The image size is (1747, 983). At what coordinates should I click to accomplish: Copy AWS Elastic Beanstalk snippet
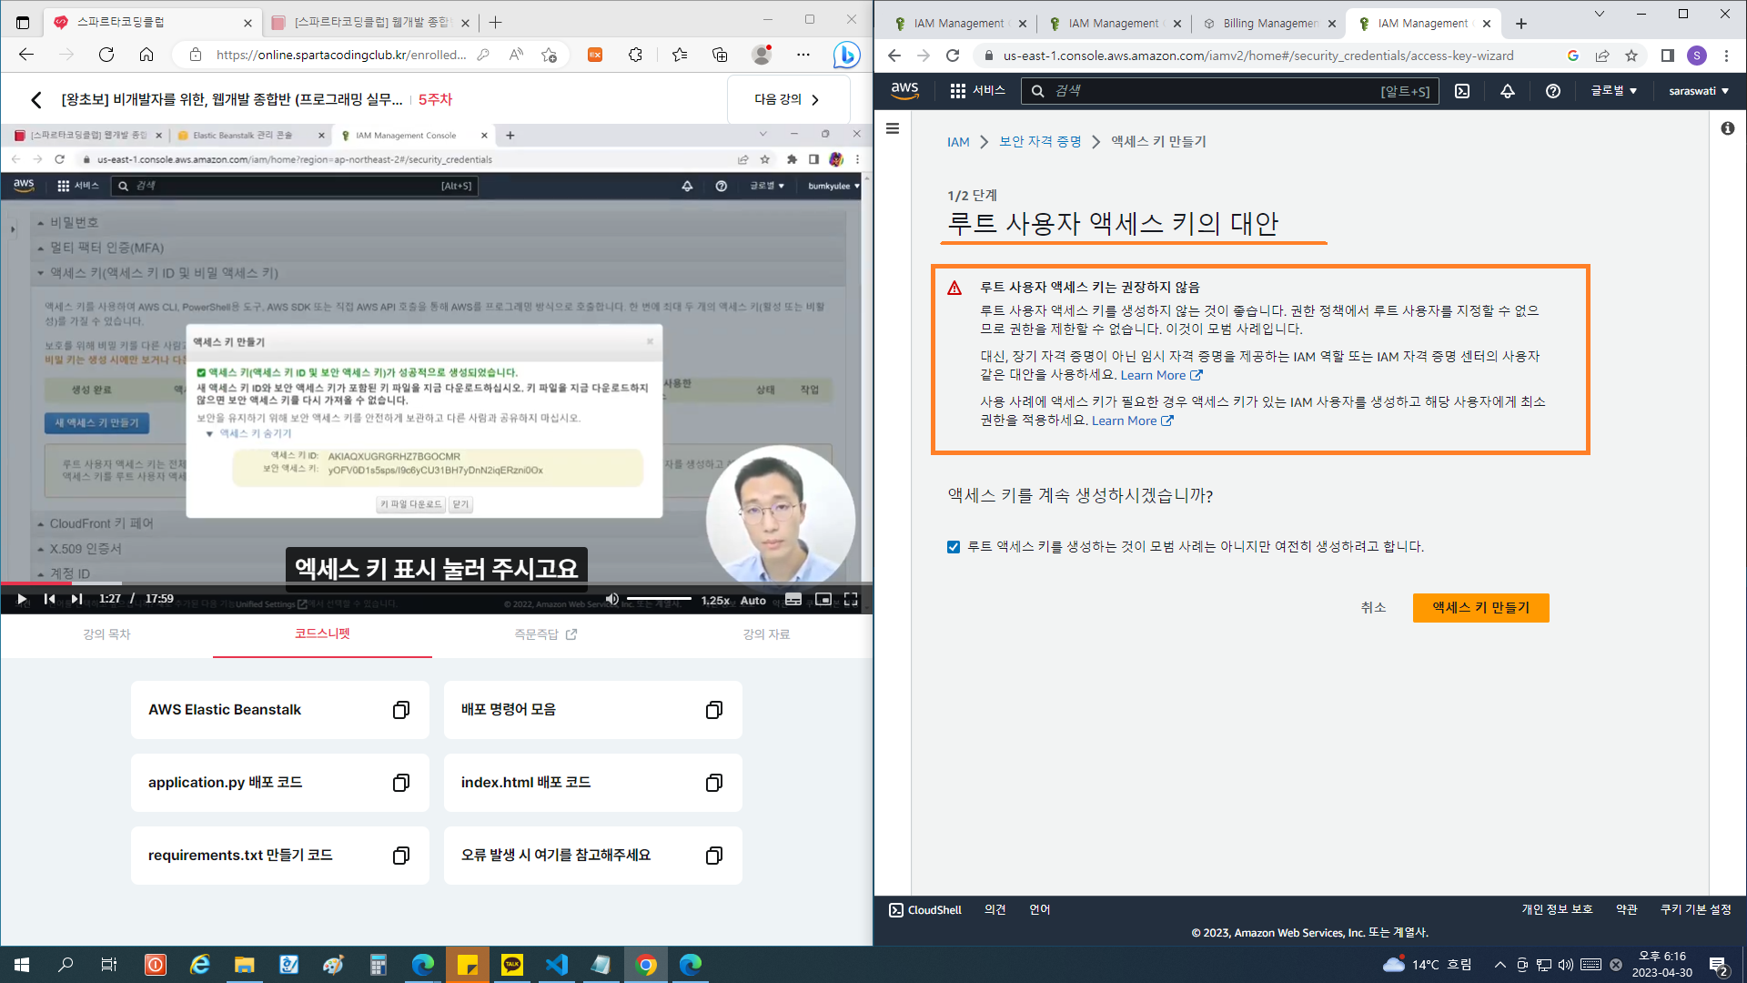400,710
